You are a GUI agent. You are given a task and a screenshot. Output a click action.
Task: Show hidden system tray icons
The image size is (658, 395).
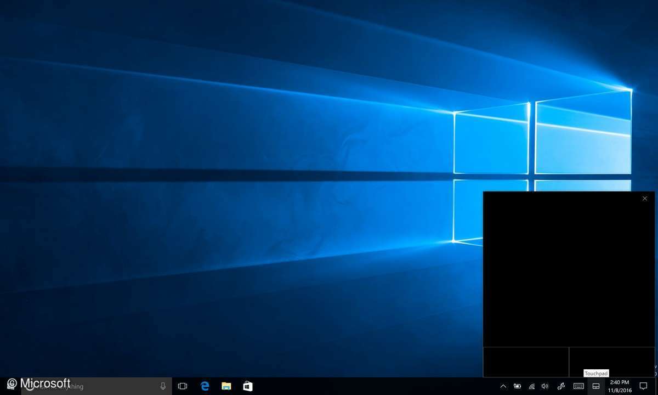[503, 386]
